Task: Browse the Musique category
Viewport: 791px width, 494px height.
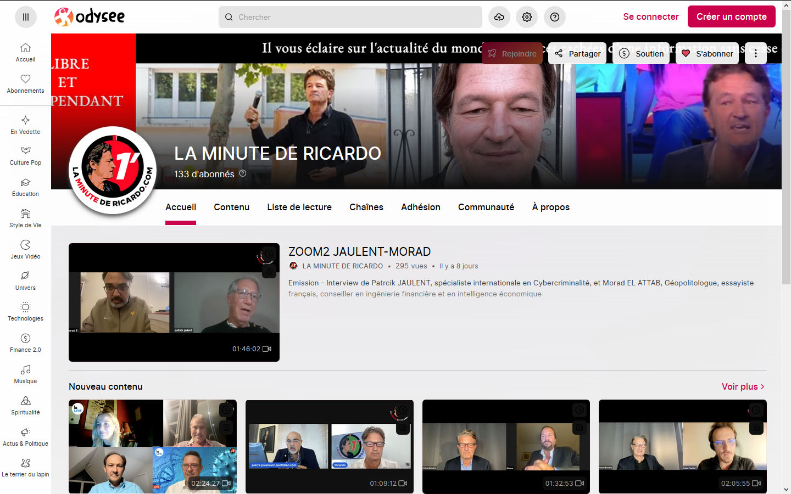Action: [25, 374]
